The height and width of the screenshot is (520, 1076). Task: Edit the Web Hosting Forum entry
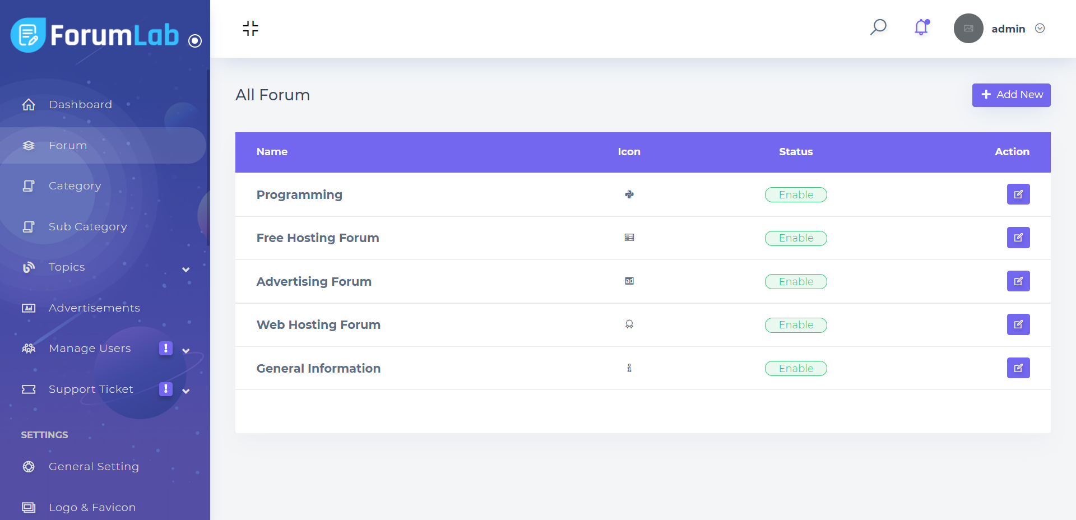point(1018,324)
